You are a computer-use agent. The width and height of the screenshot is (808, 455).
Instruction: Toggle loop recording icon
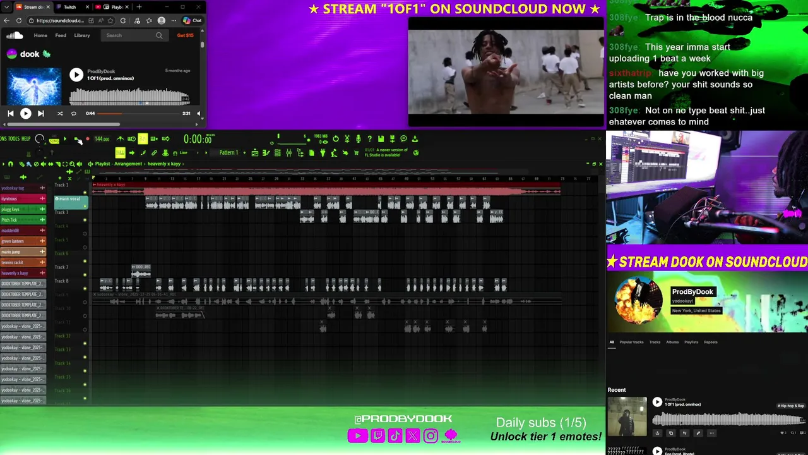point(165,138)
